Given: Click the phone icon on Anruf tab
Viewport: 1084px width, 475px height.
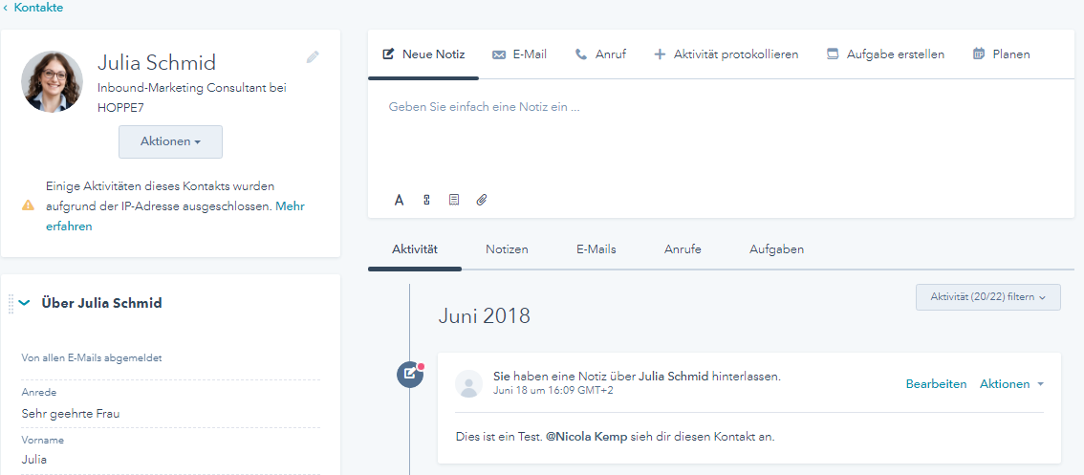Looking at the screenshot, I should point(581,54).
